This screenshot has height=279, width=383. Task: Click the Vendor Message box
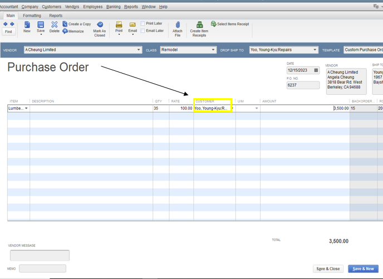(40, 255)
